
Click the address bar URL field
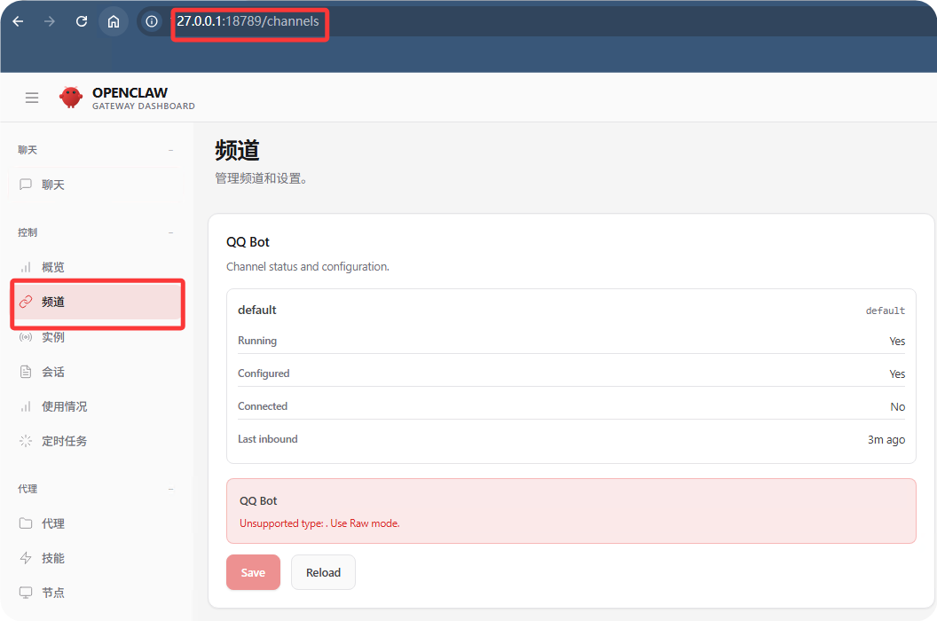249,21
